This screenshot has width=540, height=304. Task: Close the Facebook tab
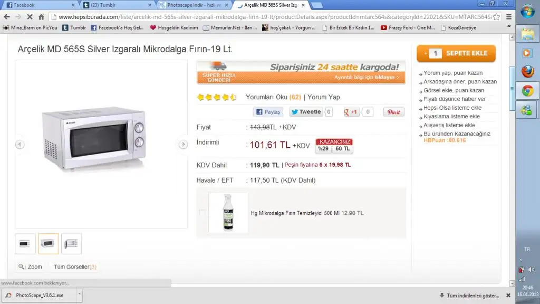(x=73, y=5)
